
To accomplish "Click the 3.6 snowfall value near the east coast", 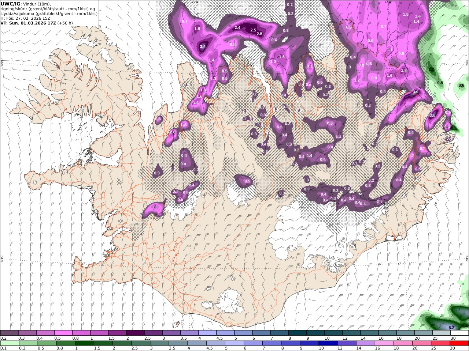I will point(432,116).
